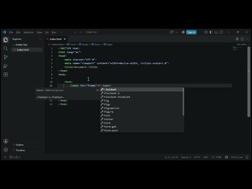The height and width of the screenshot is (189, 252).
Task: Open the Edit menu
Action: click(x=18, y=32)
